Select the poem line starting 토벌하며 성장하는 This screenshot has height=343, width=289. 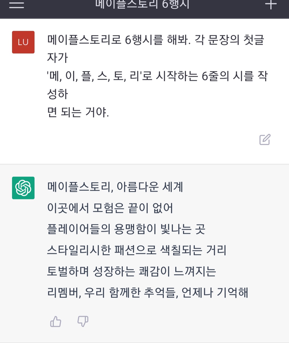point(131,271)
